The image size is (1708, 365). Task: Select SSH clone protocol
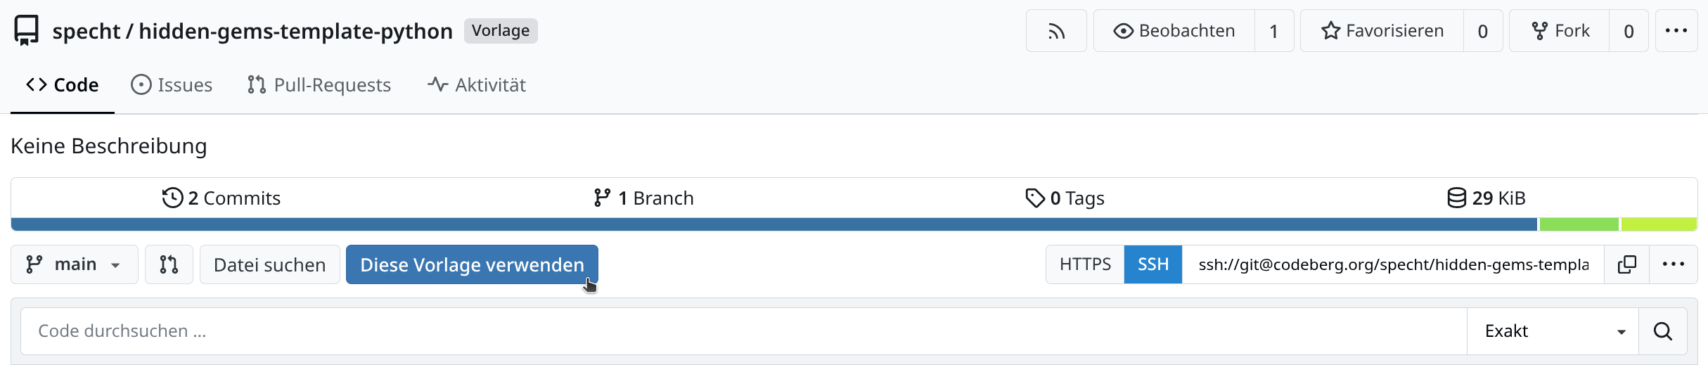pyautogui.click(x=1153, y=264)
